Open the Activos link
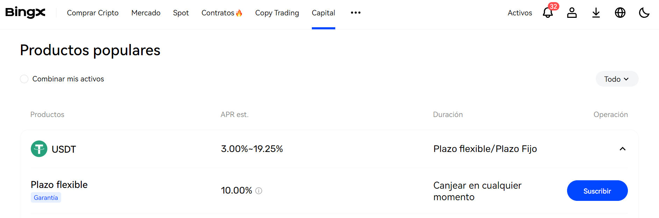Viewport: 659px width, 218px height. point(520,13)
